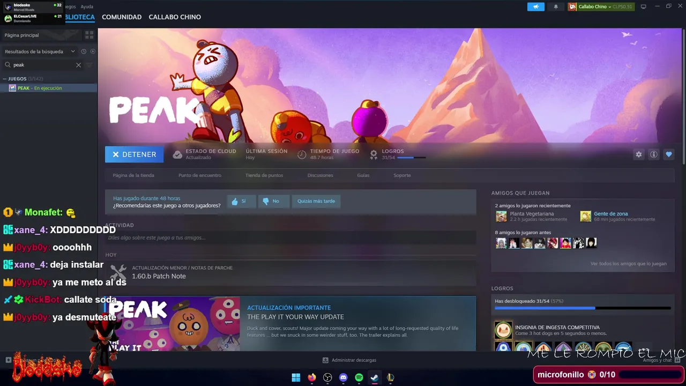
Task: Select PEAK 'En ejecución' library entry
Action: tap(48, 88)
